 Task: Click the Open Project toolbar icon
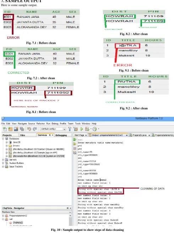(x=16, y=129)
